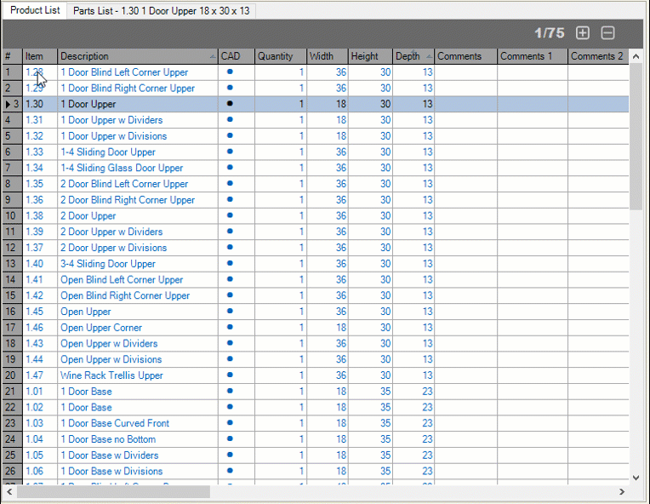Click the CAD dot for Wine Rack Trellis Upper
Viewport: 650px width, 504px height.
click(x=230, y=375)
